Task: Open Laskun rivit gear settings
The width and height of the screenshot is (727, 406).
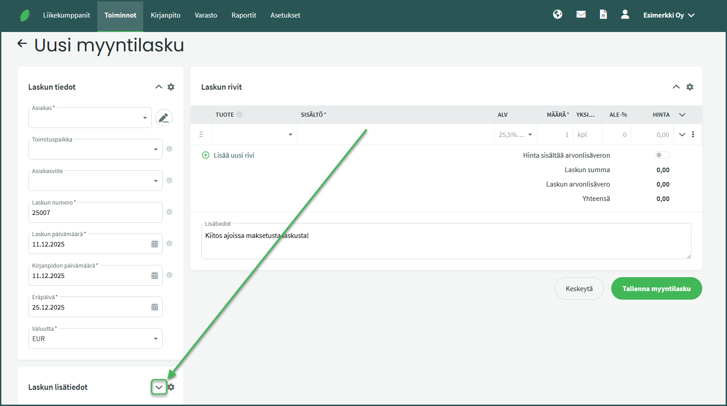Action: [690, 87]
